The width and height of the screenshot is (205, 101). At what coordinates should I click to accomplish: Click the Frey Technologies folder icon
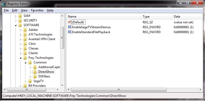(x=25, y=58)
